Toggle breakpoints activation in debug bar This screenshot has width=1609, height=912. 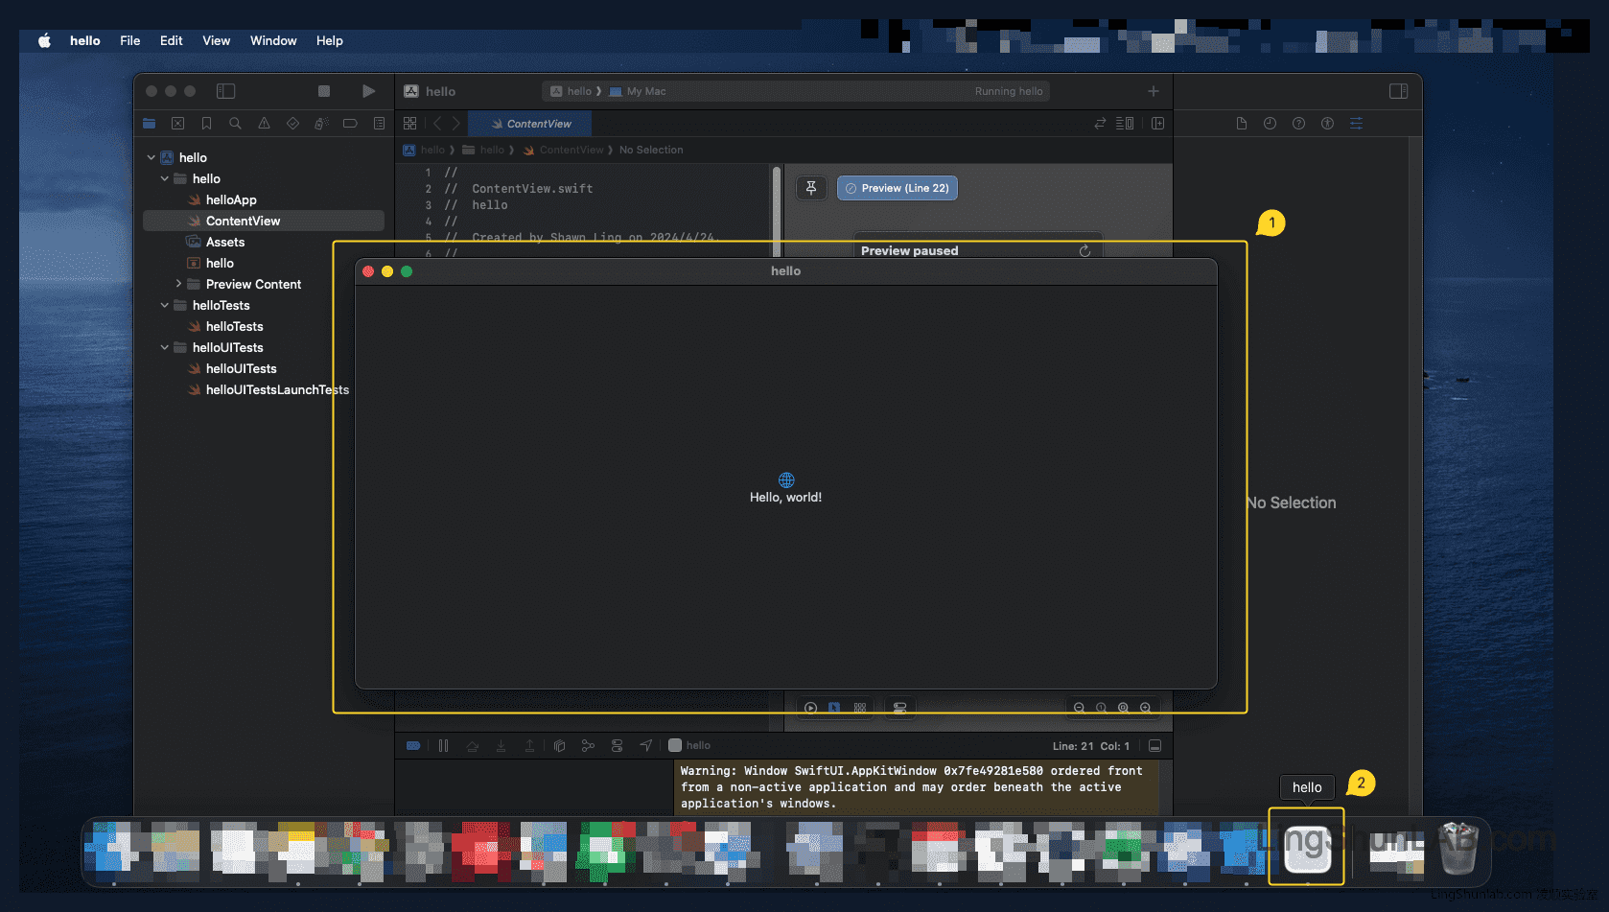point(413,745)
